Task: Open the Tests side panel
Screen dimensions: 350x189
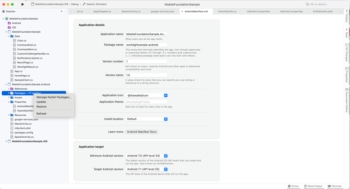Action: click(x=346, y=33)
